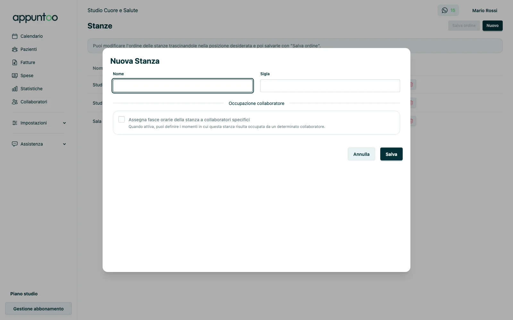Click the Pazienti people icon
513x320 pixels.
click(x=15, y=49)
